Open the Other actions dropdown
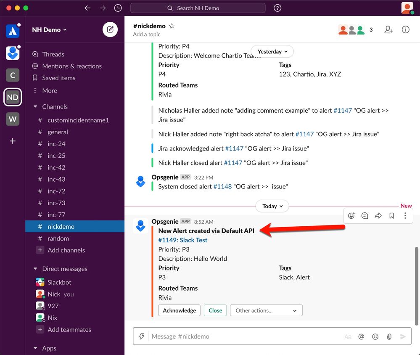The image size is (420, 355). 266,310
